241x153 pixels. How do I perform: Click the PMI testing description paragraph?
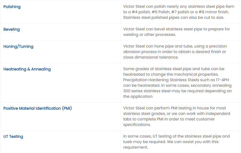pyautogui.click(x=176, y=116)
